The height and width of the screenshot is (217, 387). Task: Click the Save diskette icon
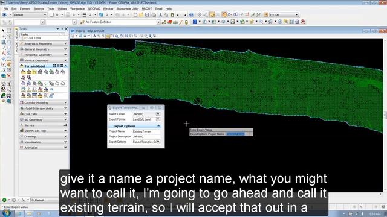point(147,14)
